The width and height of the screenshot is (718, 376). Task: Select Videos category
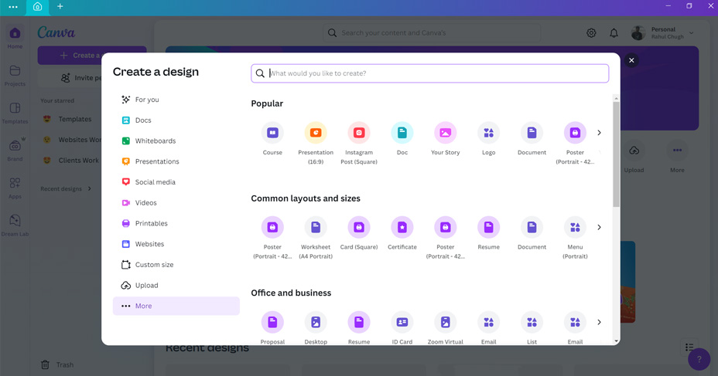[x=176, y=202]
